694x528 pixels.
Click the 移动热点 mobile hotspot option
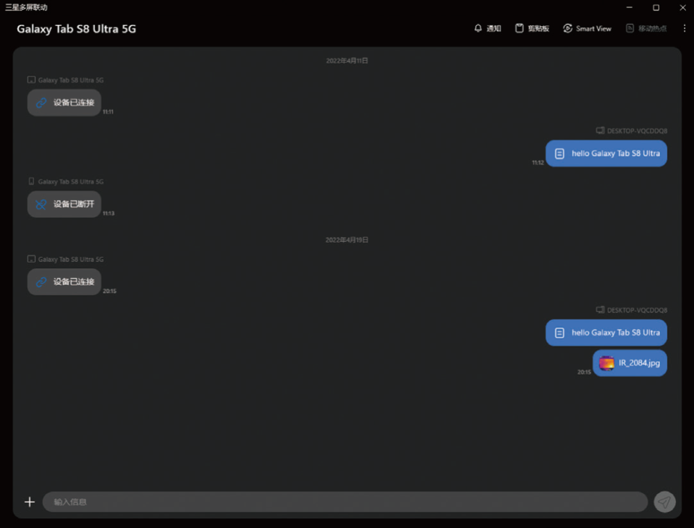coord(646,28)
